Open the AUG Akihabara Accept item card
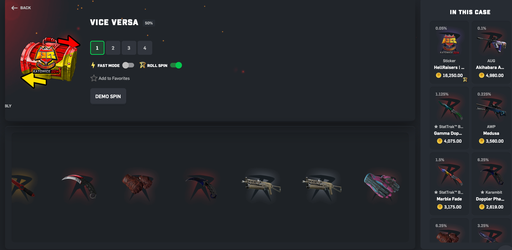 tap(491, 52)
